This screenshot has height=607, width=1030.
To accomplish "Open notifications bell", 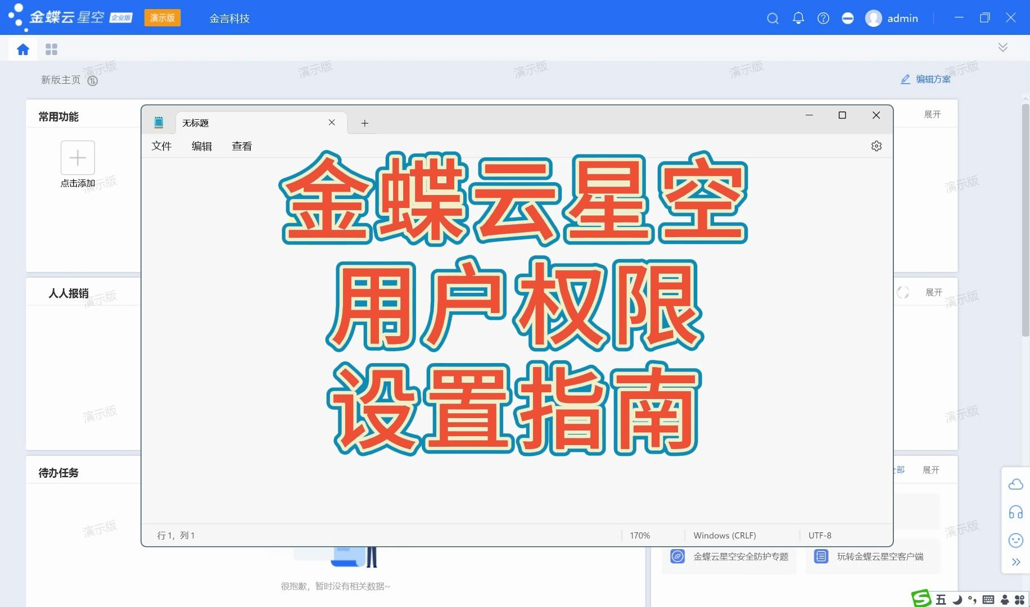I will (798, 19).
